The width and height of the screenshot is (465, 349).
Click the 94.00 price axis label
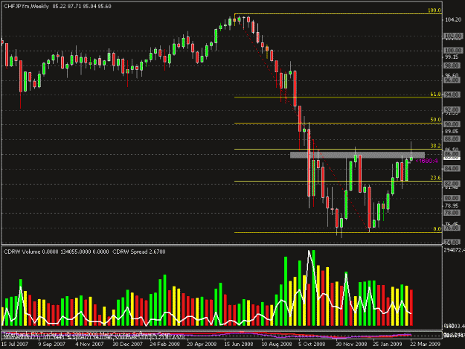tap(452, 95)
